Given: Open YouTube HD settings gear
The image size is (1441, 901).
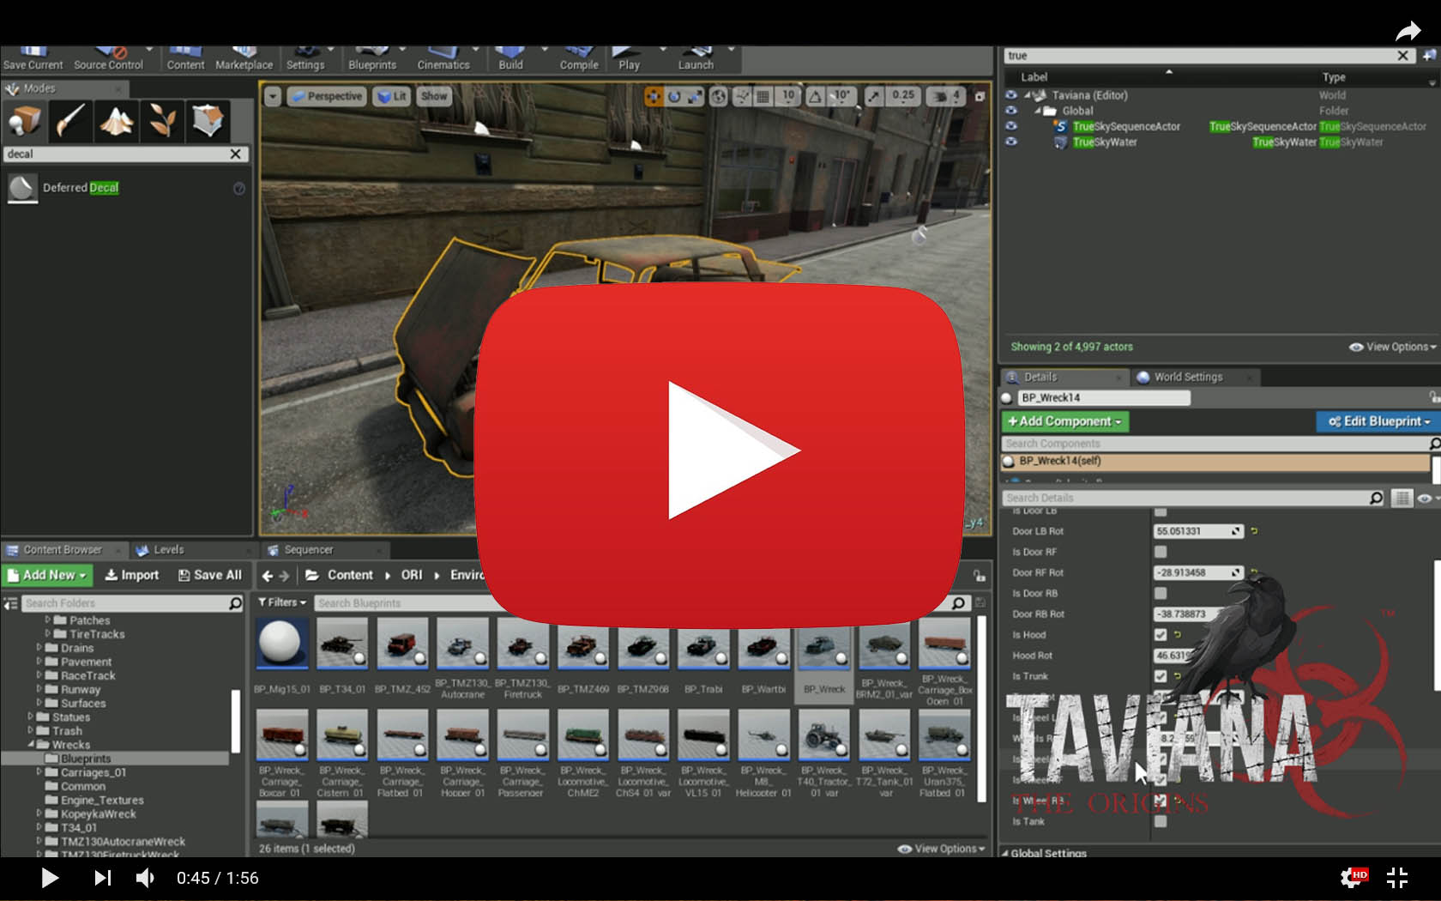Looking at the screenshot, I should click(x=1354, y=878).
